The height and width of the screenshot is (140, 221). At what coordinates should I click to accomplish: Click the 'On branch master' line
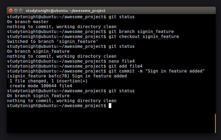coord(28,22)
